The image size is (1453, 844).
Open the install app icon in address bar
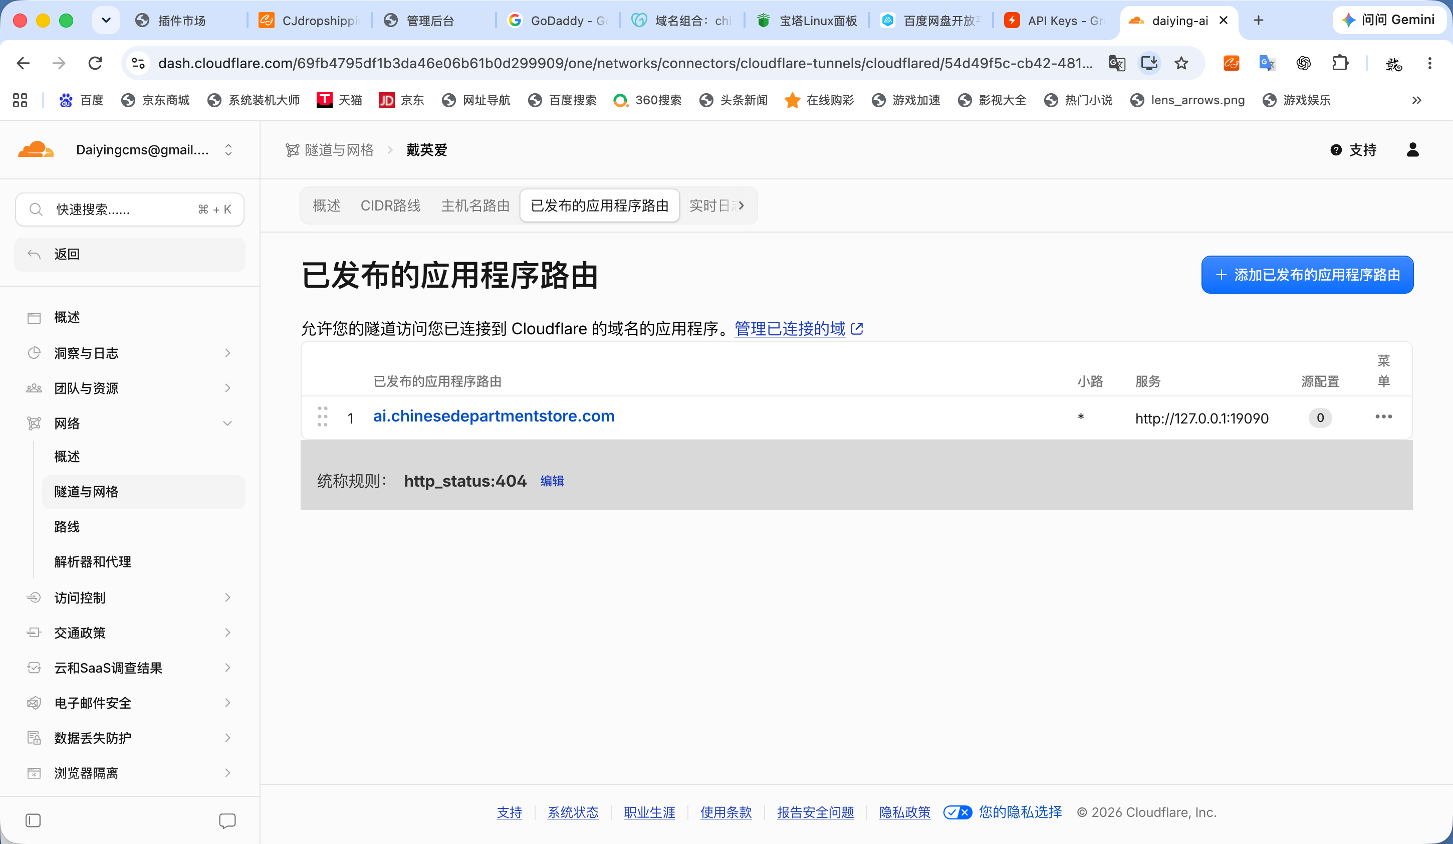1149,63
